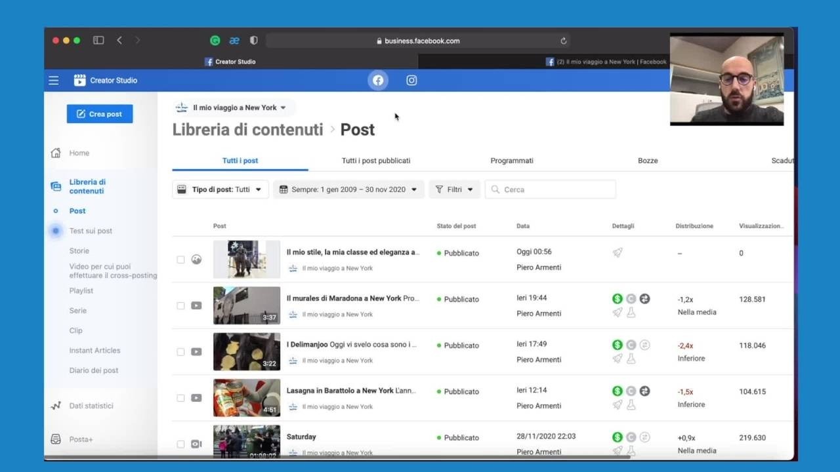
Task: Click the Cerca search field
Action: pos(551,189)
